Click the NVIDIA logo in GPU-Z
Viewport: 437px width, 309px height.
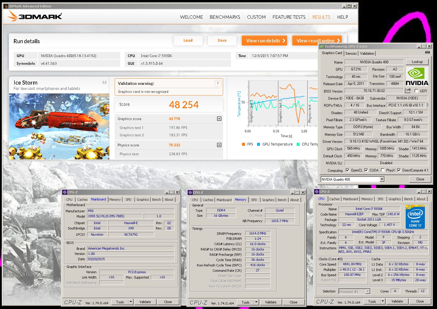(x=417, y=76)
